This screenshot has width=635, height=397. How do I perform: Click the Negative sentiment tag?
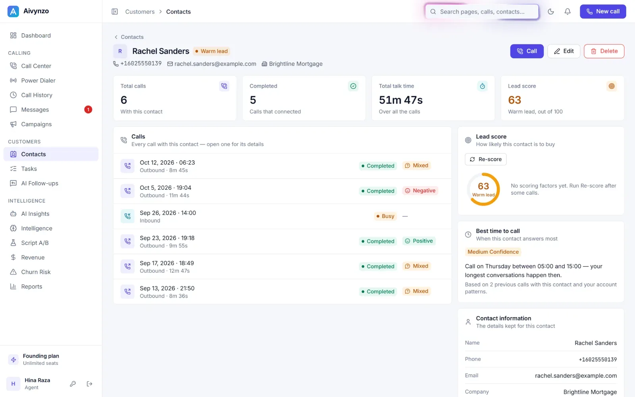420,191
